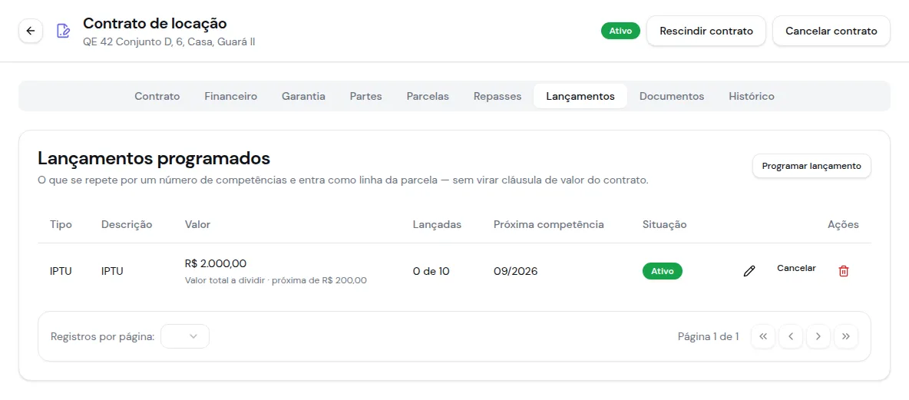
Task: Click the address QE 42 Conjunto D text
Action: [169, 41]
